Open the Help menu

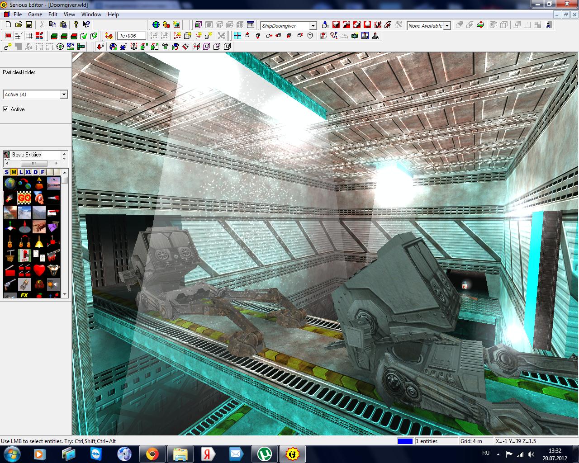tap(113, 14)
